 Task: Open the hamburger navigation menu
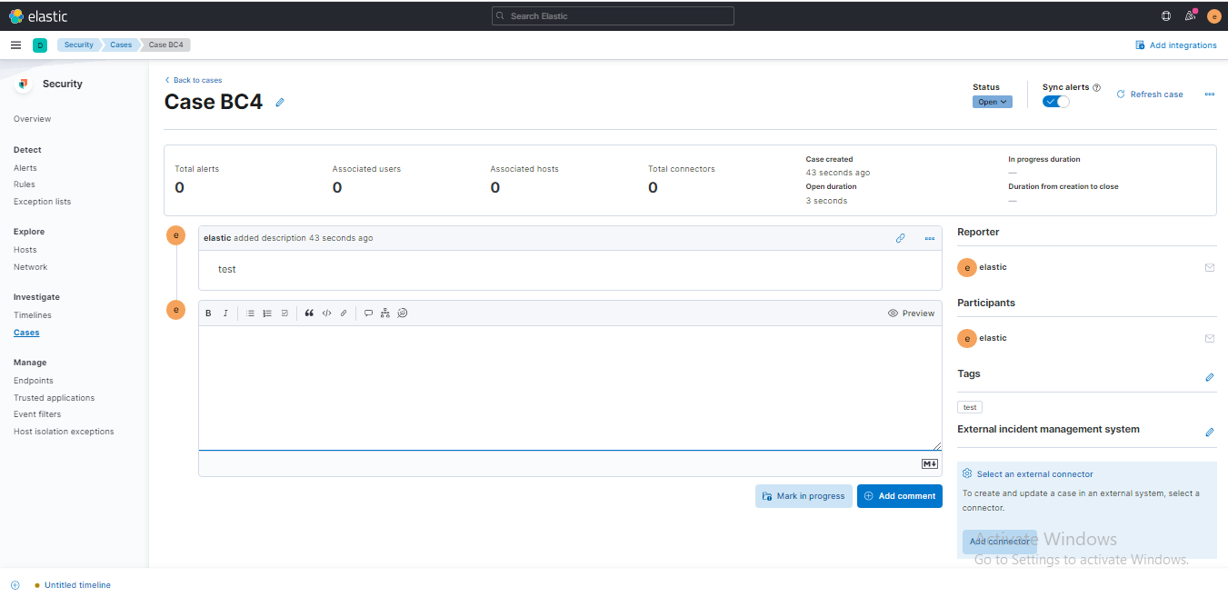[x=15, y=45]
